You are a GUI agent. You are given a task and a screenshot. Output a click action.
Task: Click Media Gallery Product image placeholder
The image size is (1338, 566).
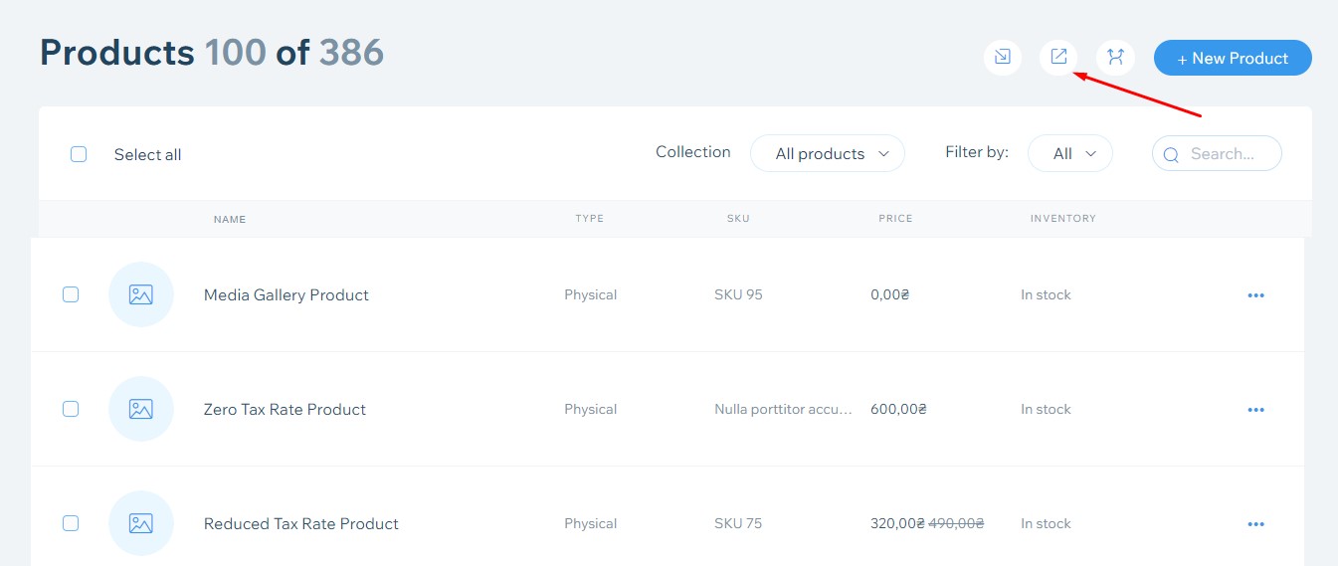[141, 294]
